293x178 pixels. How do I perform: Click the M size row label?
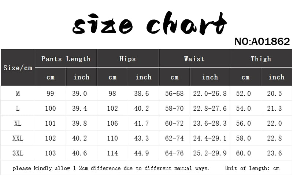pyautogui.click(x=18, y=94)
